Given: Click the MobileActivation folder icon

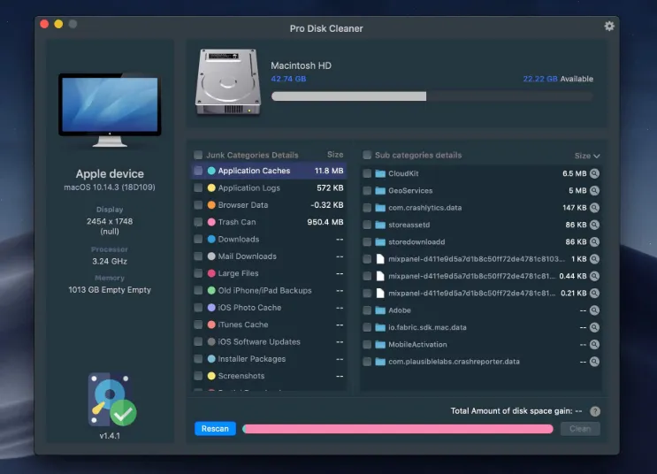Looking at the screenshot, I should 380,345.
